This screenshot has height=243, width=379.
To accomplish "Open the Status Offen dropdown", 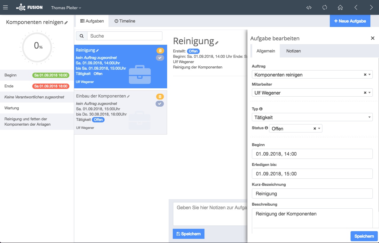I will (x=296, y=129).
